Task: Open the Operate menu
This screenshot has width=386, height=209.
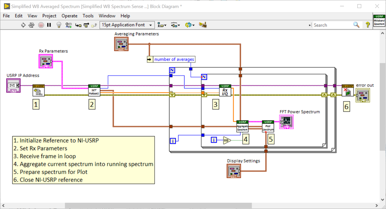Action: click(x=70, y=16)
